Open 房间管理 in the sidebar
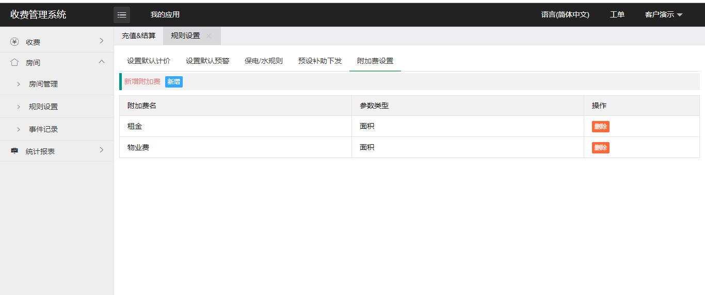Screen dimensions: 705x295 [x=43, y=84]
